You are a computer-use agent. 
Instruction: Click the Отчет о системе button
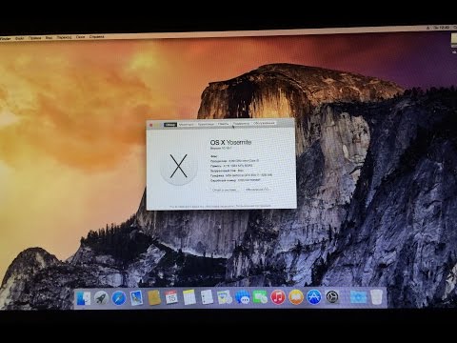coord(225,190)
